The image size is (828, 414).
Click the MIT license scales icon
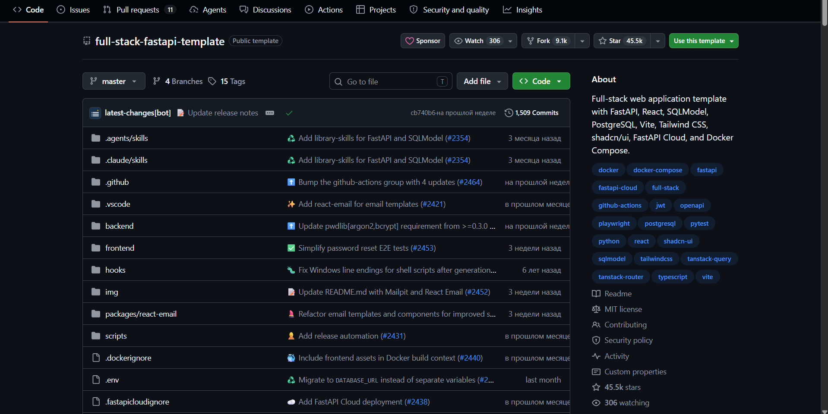[596, 309]
